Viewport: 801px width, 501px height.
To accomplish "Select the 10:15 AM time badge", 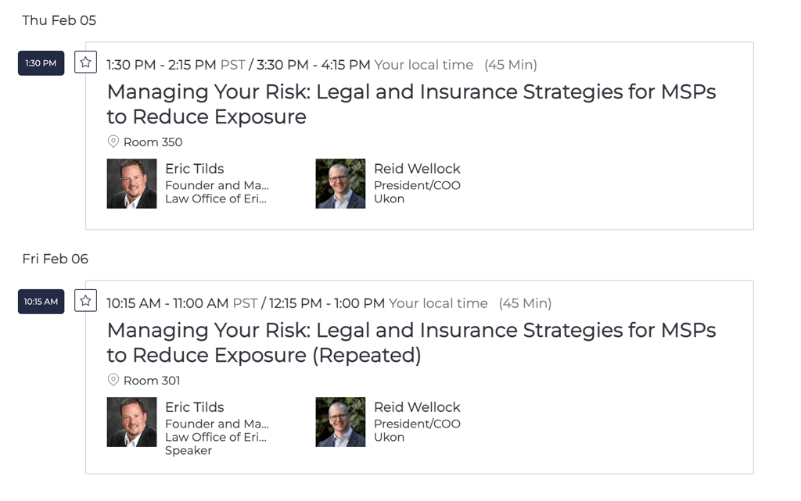I will pyautogui.click(x=41, y=302).
